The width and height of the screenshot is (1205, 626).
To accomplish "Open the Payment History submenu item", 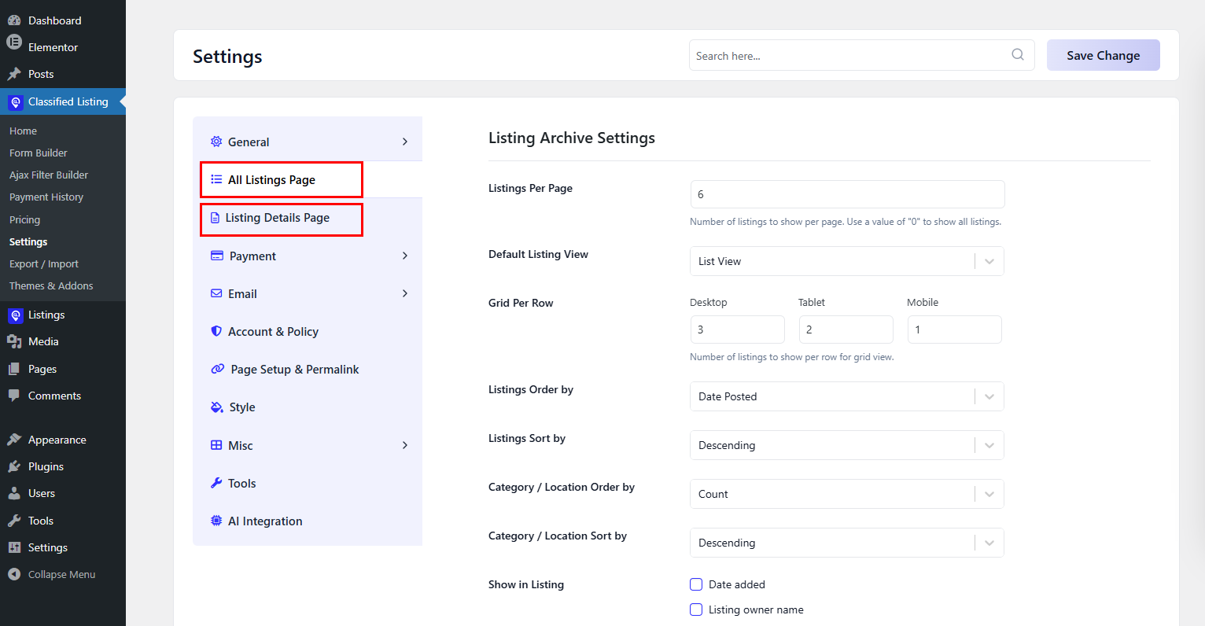I will point(46,197).
